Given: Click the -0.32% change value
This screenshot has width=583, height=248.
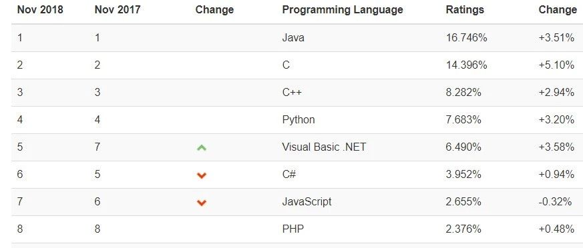Looking at the screenshot, I should pos(555,201).
